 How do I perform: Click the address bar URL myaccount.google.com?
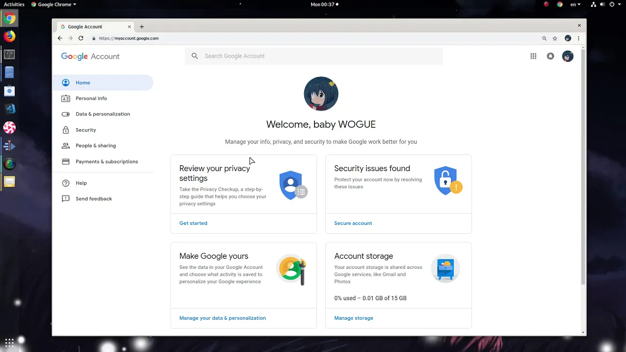(x=129, y=38)
